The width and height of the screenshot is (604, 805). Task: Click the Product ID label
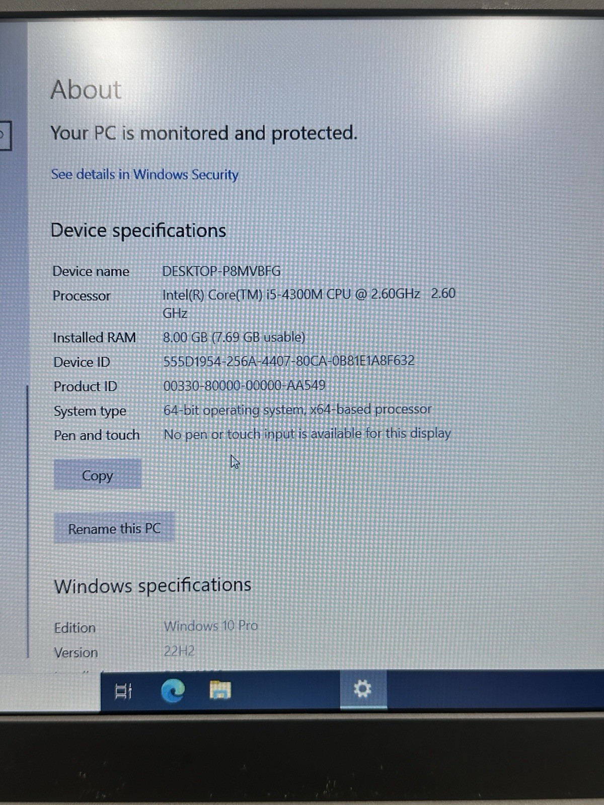point(85,386)
